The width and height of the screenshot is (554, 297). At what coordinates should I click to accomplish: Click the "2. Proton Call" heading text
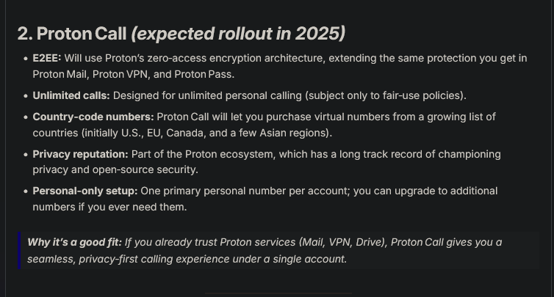click(x=72, y=34)
